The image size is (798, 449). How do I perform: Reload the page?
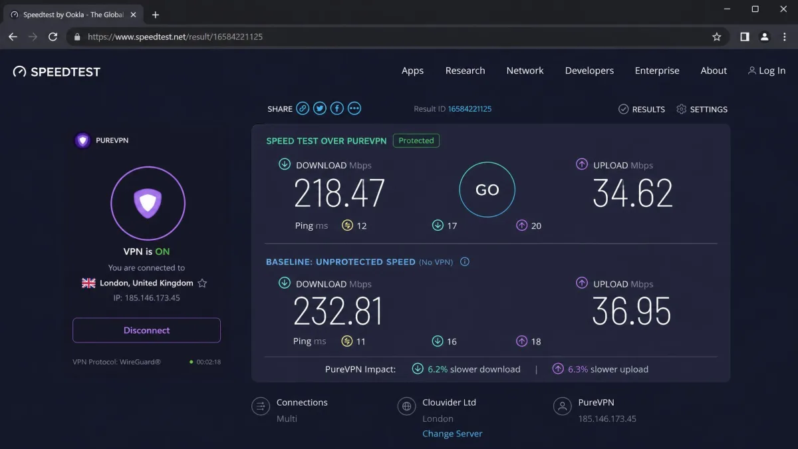53,37
